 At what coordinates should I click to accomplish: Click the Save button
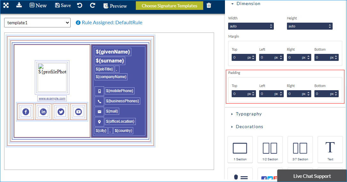[63, 5]
